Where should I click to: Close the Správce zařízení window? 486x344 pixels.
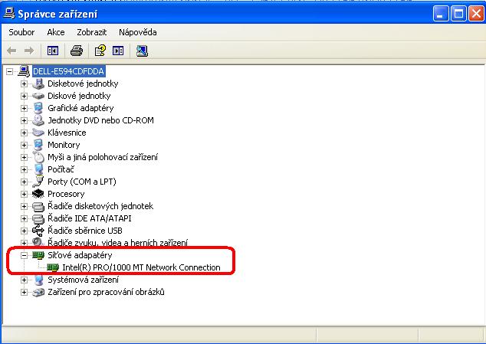coord(477,14)
